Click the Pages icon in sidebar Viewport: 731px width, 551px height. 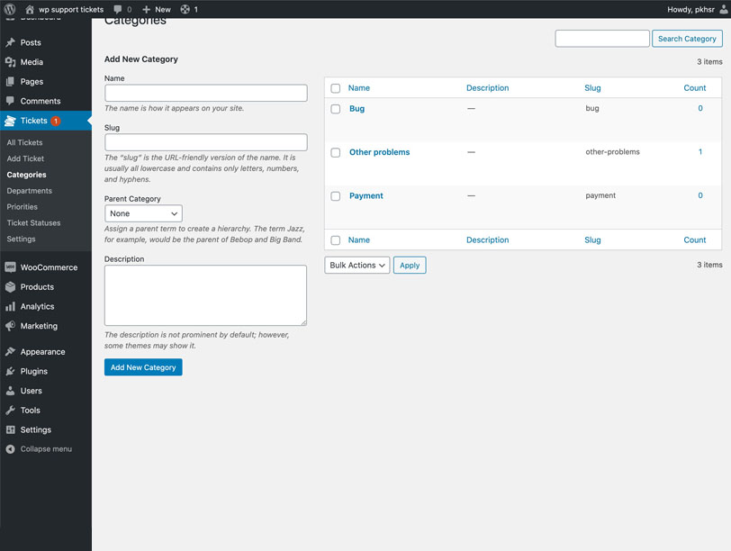pyautogui.click(x=10, y=82)
